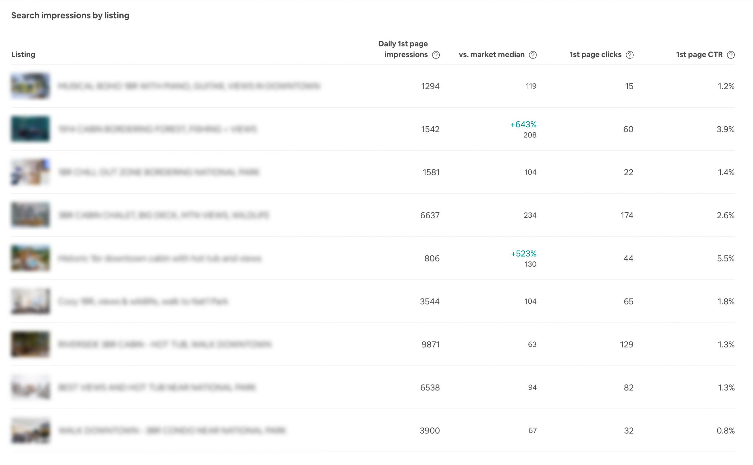Click thumbnail of listing with 806 impressions
Screen dimensions: 753x465
point(30,258)
